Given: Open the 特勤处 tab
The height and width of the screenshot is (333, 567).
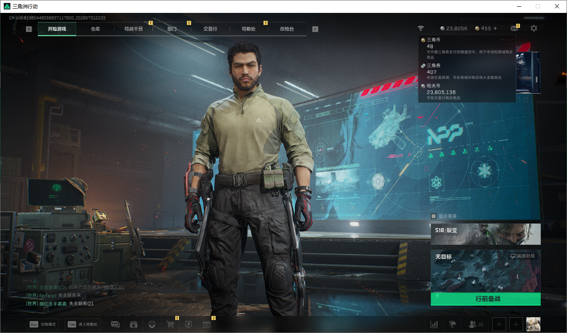Looking at the screenshot, I should [x=249, y=29].
